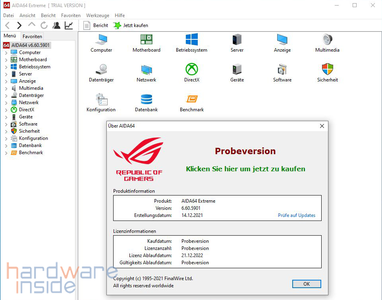Open the Bericht menu in menu bar
The height and width of the screenshot is (300, 382).
(x=48, y=15)
